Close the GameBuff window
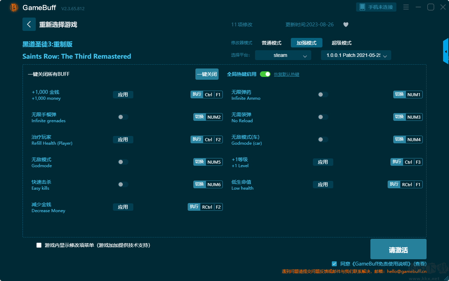 [443, 7]
